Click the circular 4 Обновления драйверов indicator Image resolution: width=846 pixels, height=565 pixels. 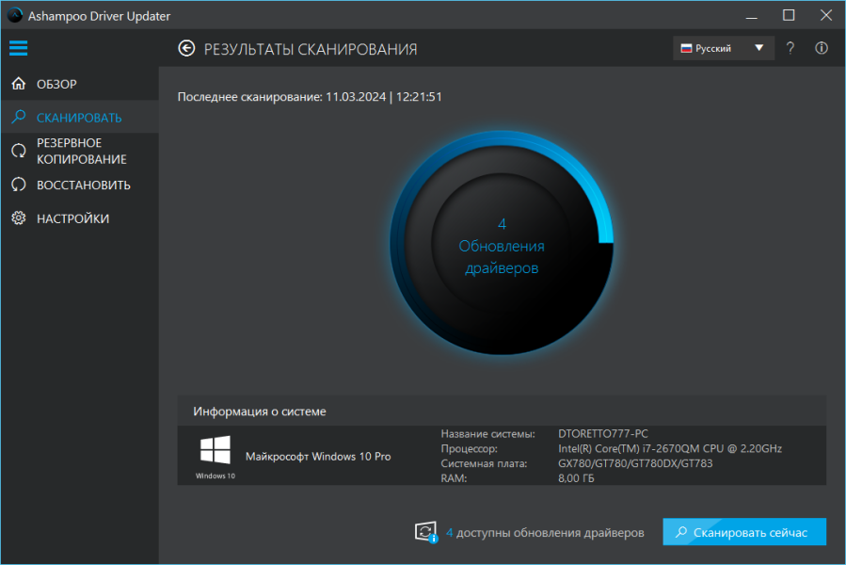point(502,243)
